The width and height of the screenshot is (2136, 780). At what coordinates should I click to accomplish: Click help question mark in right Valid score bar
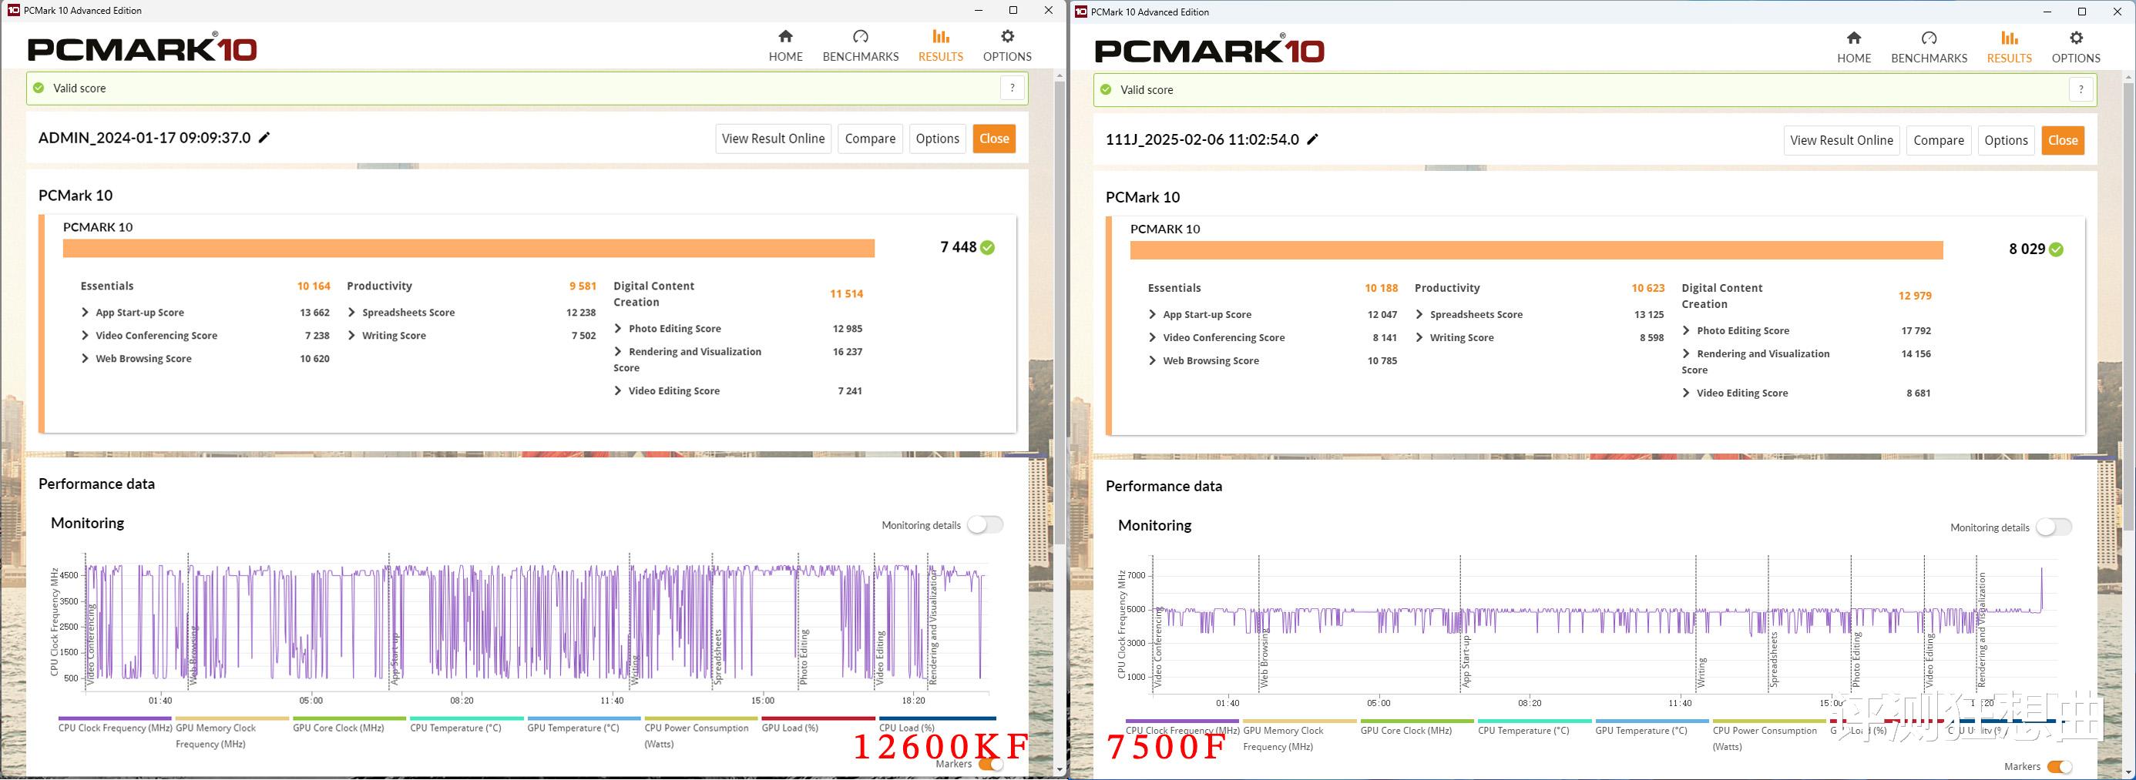point(2081,89)
